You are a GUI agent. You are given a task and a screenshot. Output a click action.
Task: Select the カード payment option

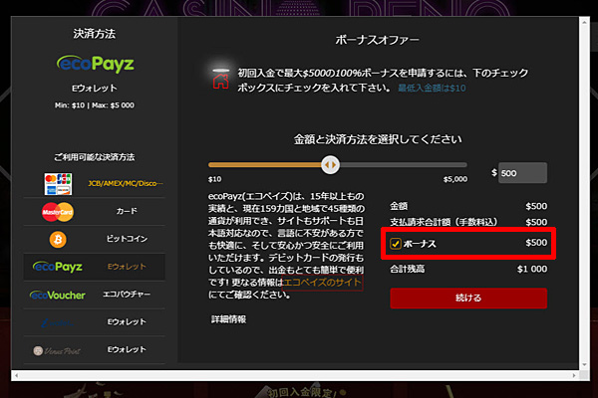click(127, 211)
